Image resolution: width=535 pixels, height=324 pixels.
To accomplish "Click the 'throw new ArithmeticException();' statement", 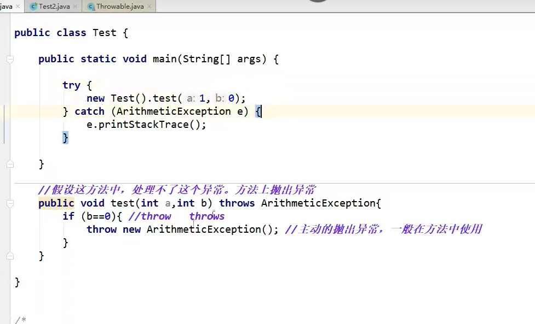I will coord(182,229).
